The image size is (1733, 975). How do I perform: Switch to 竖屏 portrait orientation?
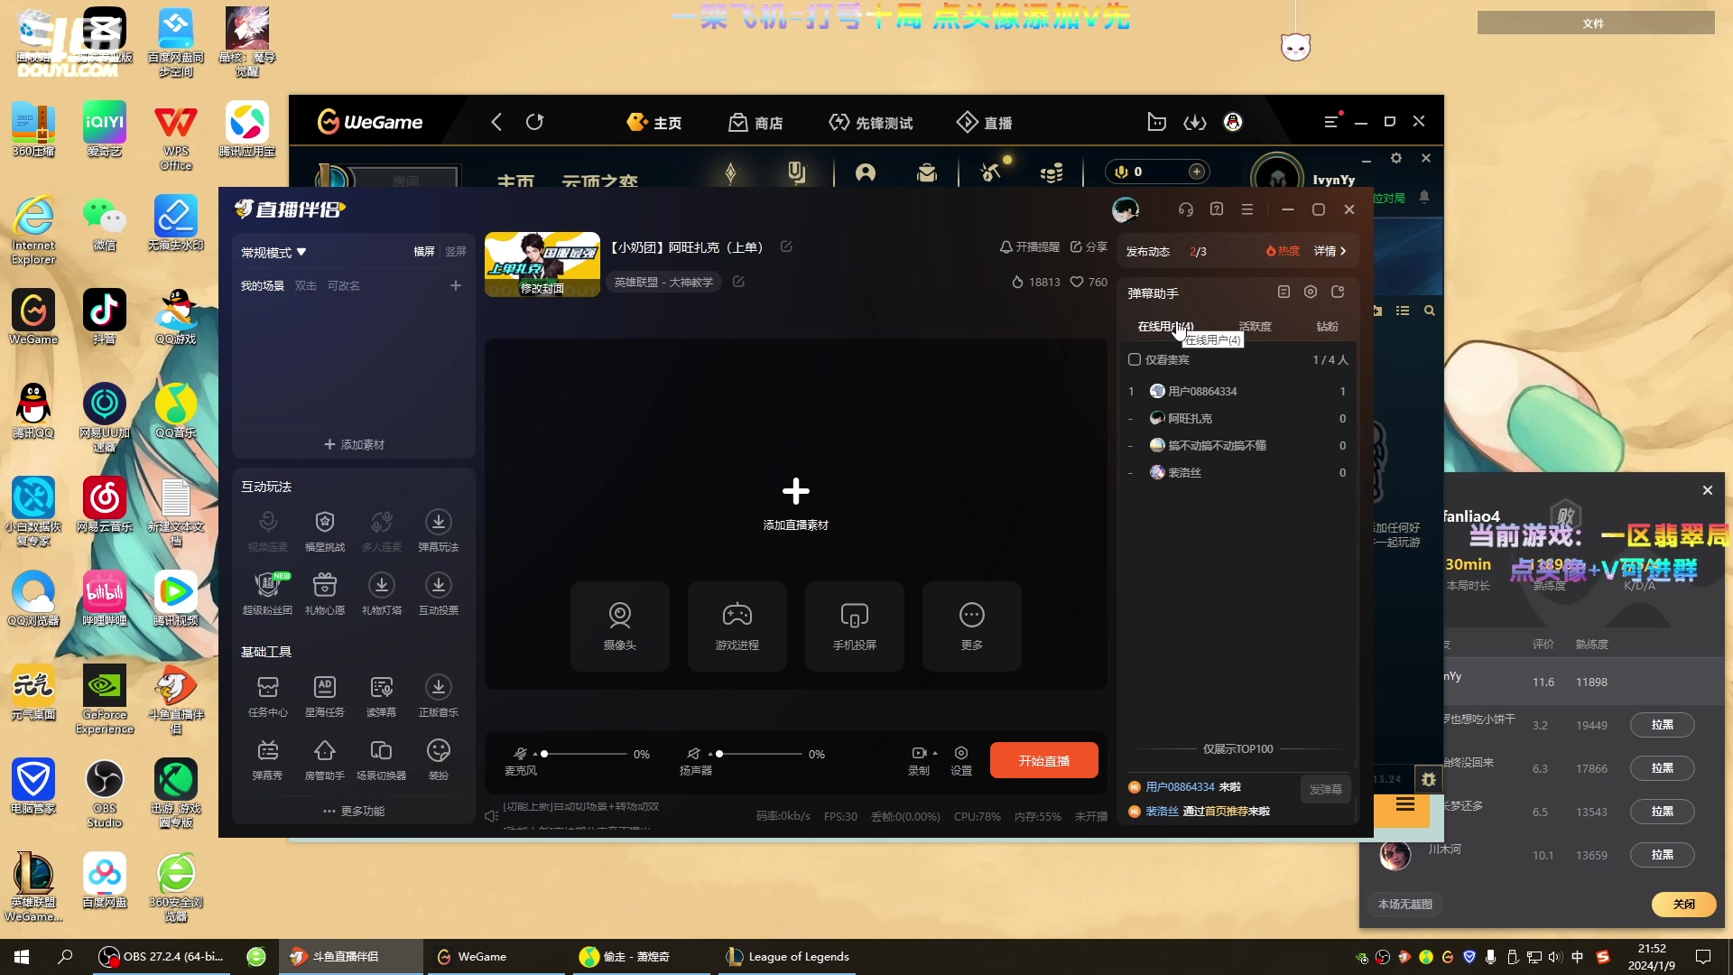[x=456, y=252]
